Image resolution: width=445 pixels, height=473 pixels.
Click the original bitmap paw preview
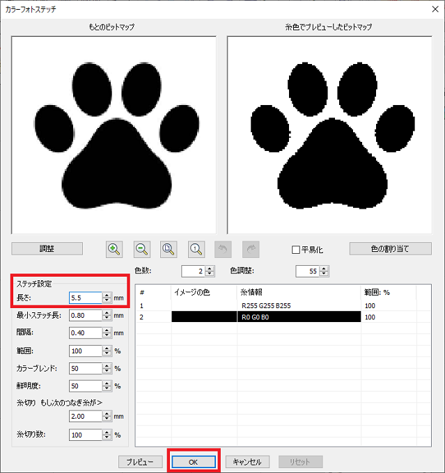[114, 135]
